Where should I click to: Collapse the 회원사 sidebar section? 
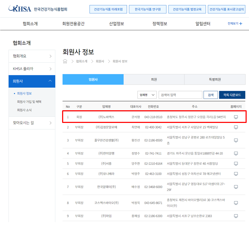click(x=32, y=81)
